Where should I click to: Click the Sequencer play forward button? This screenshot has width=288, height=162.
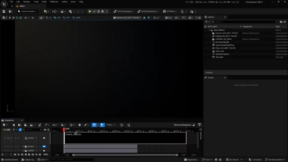(29, 155)
